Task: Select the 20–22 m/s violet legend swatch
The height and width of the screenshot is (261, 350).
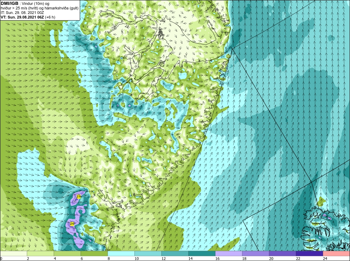Action: click(282, 253)
